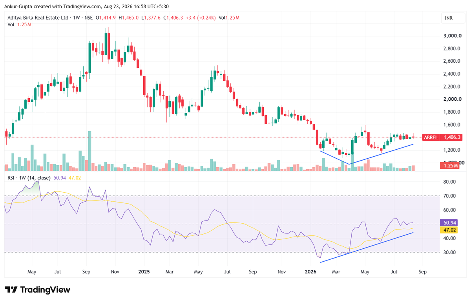
Task: Click the 'RSI · 1W (14, close)' legend
Action: tap(29, 178)
